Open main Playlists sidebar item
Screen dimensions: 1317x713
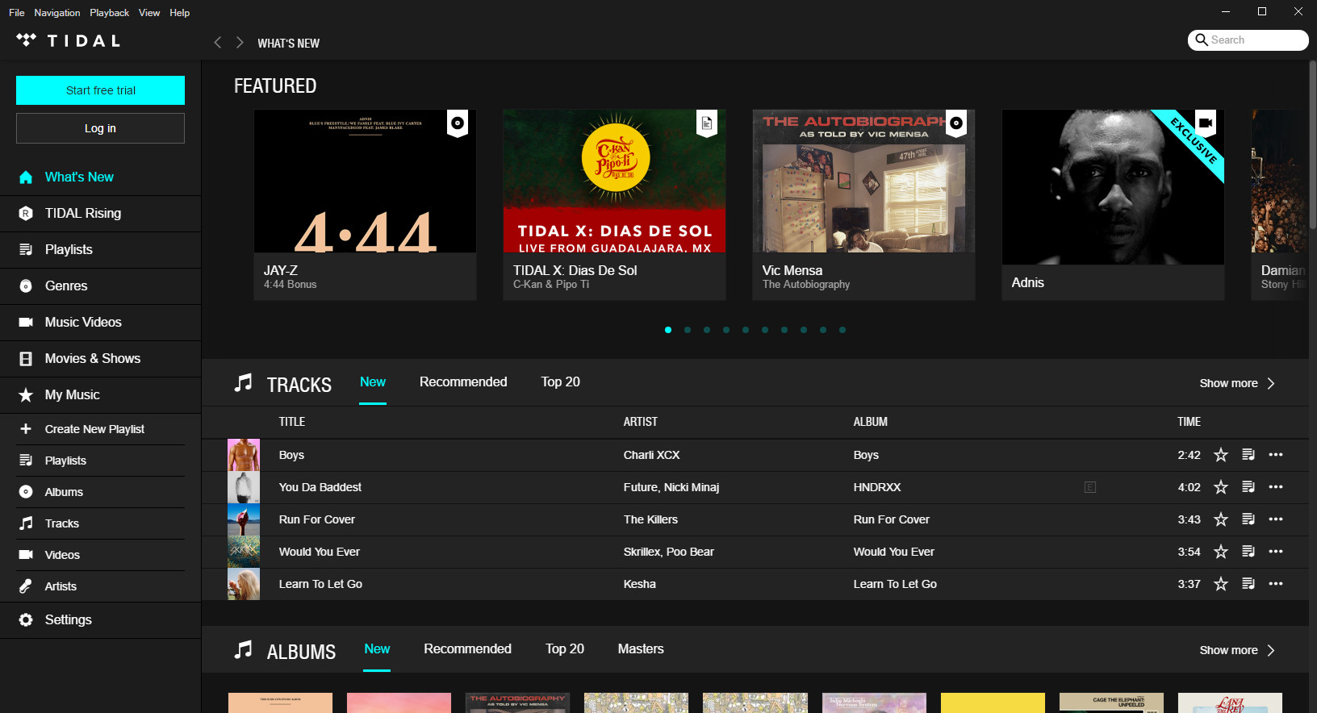(x=100, y=250)
